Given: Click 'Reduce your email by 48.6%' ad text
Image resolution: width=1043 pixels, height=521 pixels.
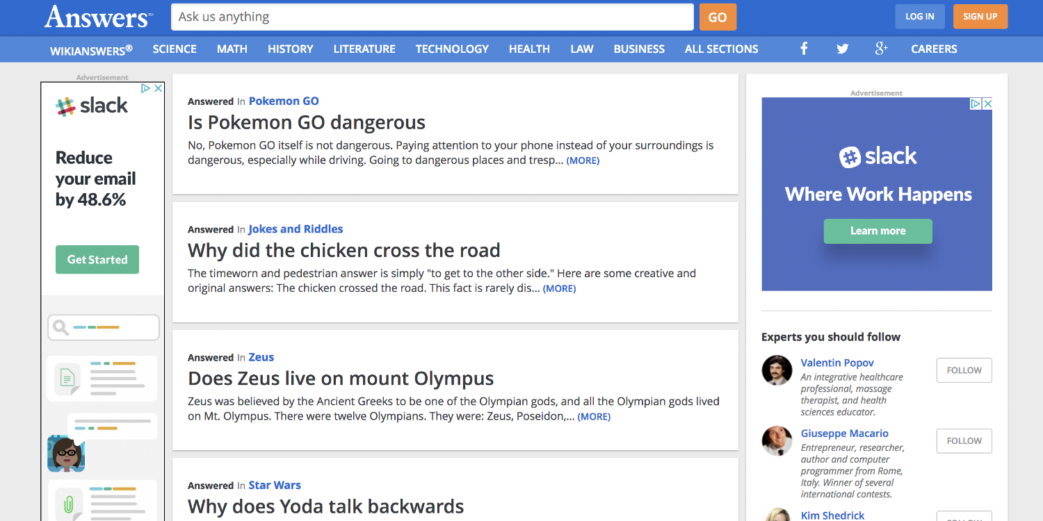Looking at the screenshot, I should (96, 179).
